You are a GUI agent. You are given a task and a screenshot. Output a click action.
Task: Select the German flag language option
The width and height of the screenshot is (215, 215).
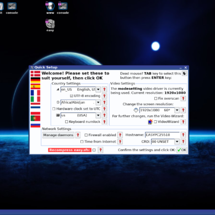(x=35, y=80)
